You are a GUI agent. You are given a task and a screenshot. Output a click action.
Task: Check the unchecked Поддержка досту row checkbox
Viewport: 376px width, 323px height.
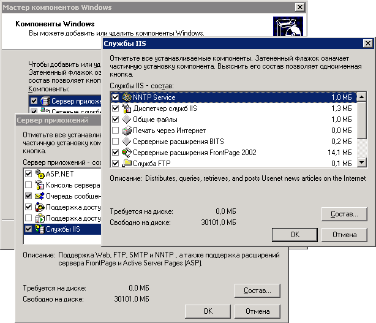(29, 218)
